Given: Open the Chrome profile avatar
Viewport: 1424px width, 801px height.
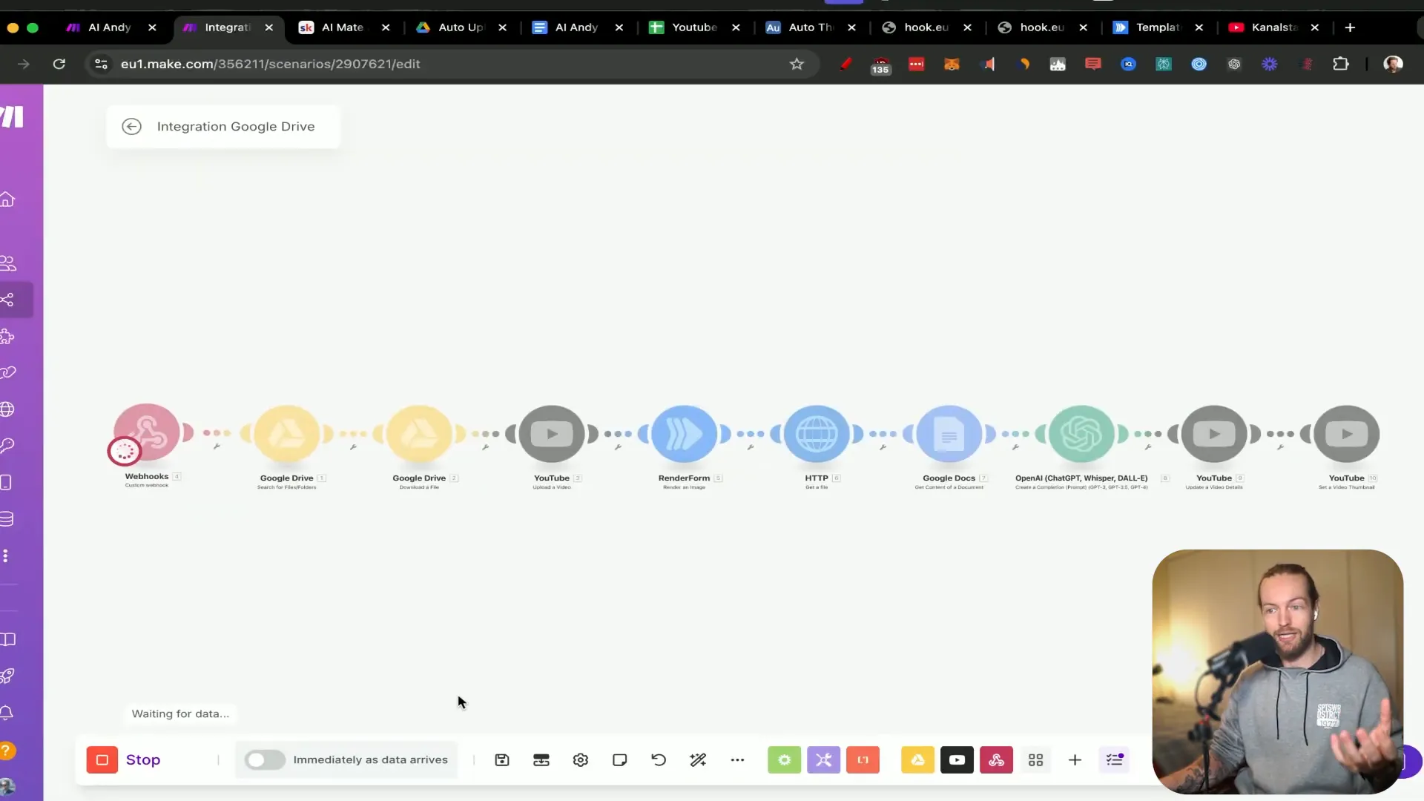Looking at the screenshot, I should (x=1393, y=64).
